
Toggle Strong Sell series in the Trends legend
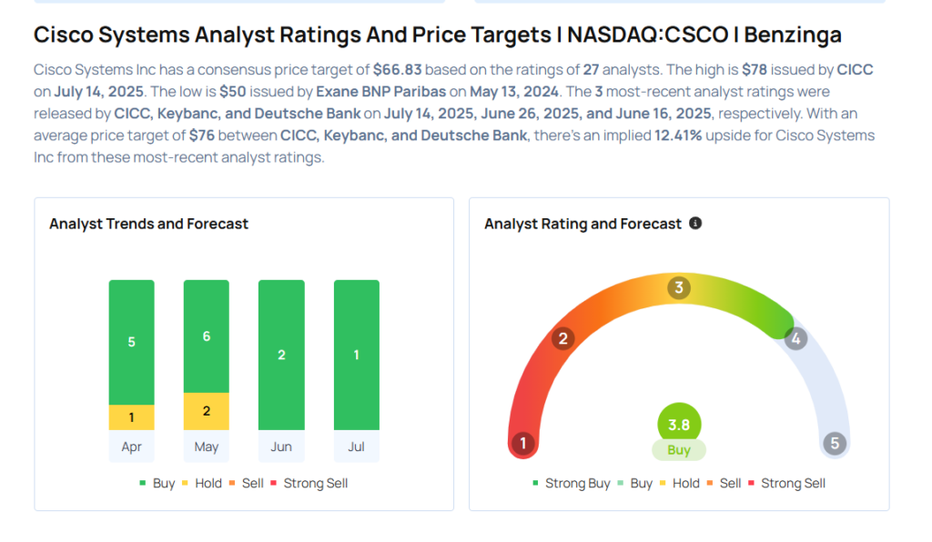309,483
